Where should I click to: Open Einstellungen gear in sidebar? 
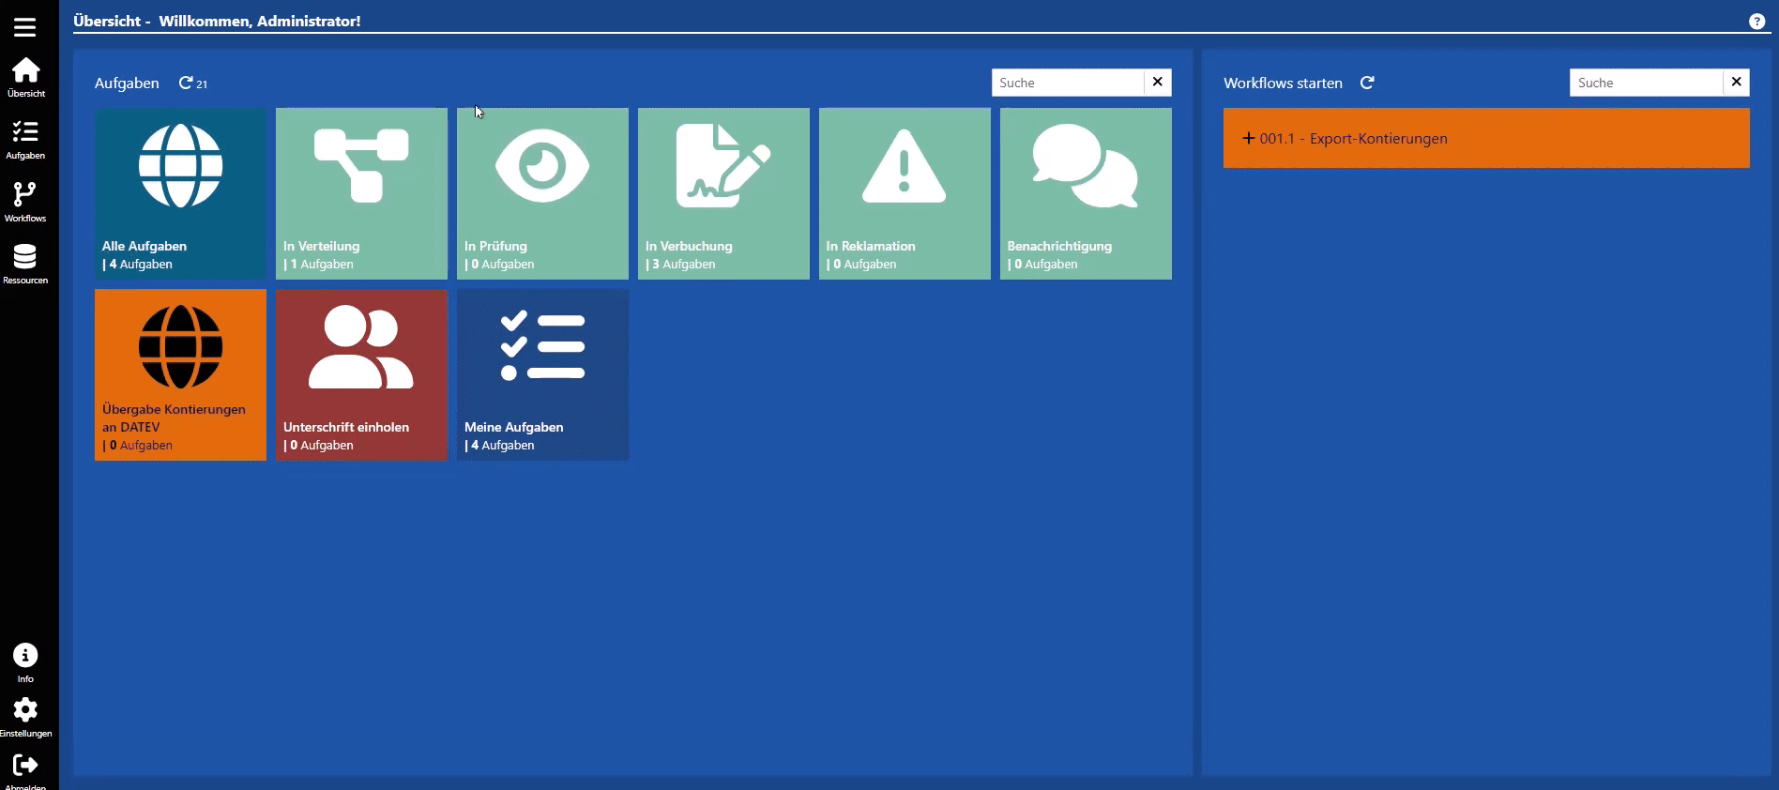point(25,716)
